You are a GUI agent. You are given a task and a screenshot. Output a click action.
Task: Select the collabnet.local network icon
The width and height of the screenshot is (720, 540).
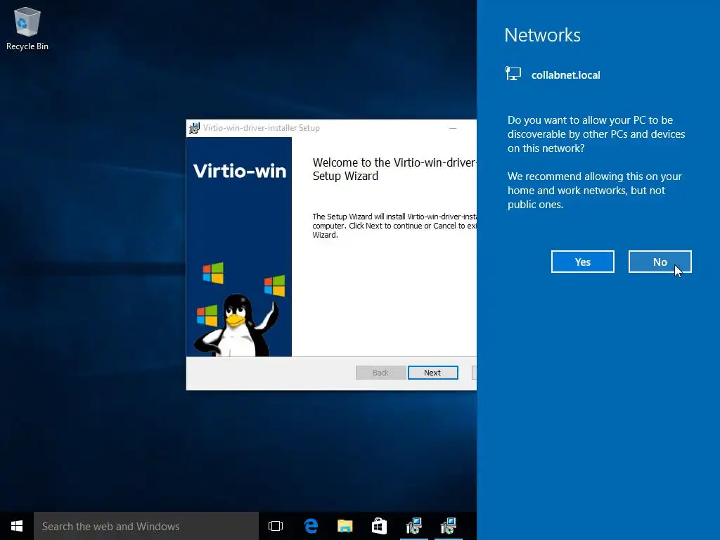513,73
